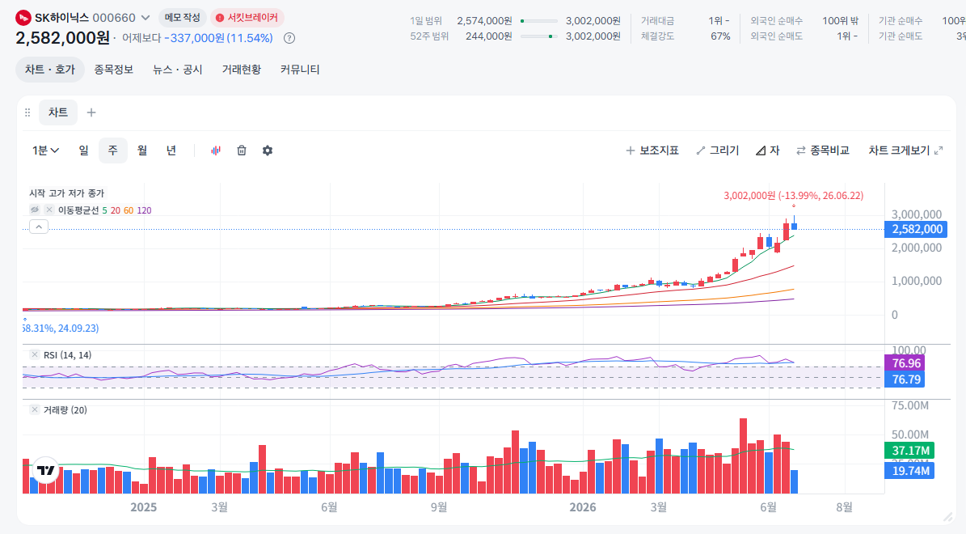Click the resize grip at chart corner
Image resolution: width=966 pixels, height=534 pixels.
pos(947,517)
